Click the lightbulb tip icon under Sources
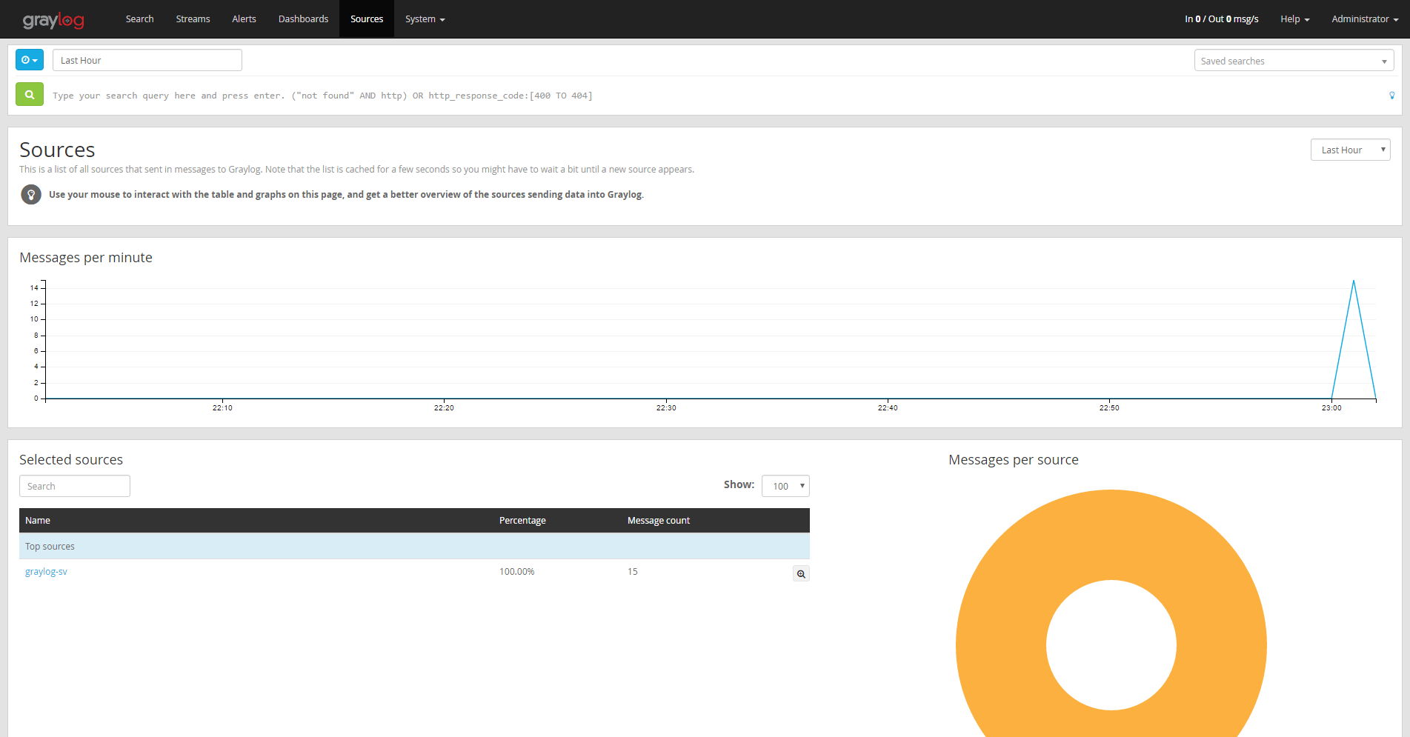The image size is (1410, 737). click(x=31, y=195)
